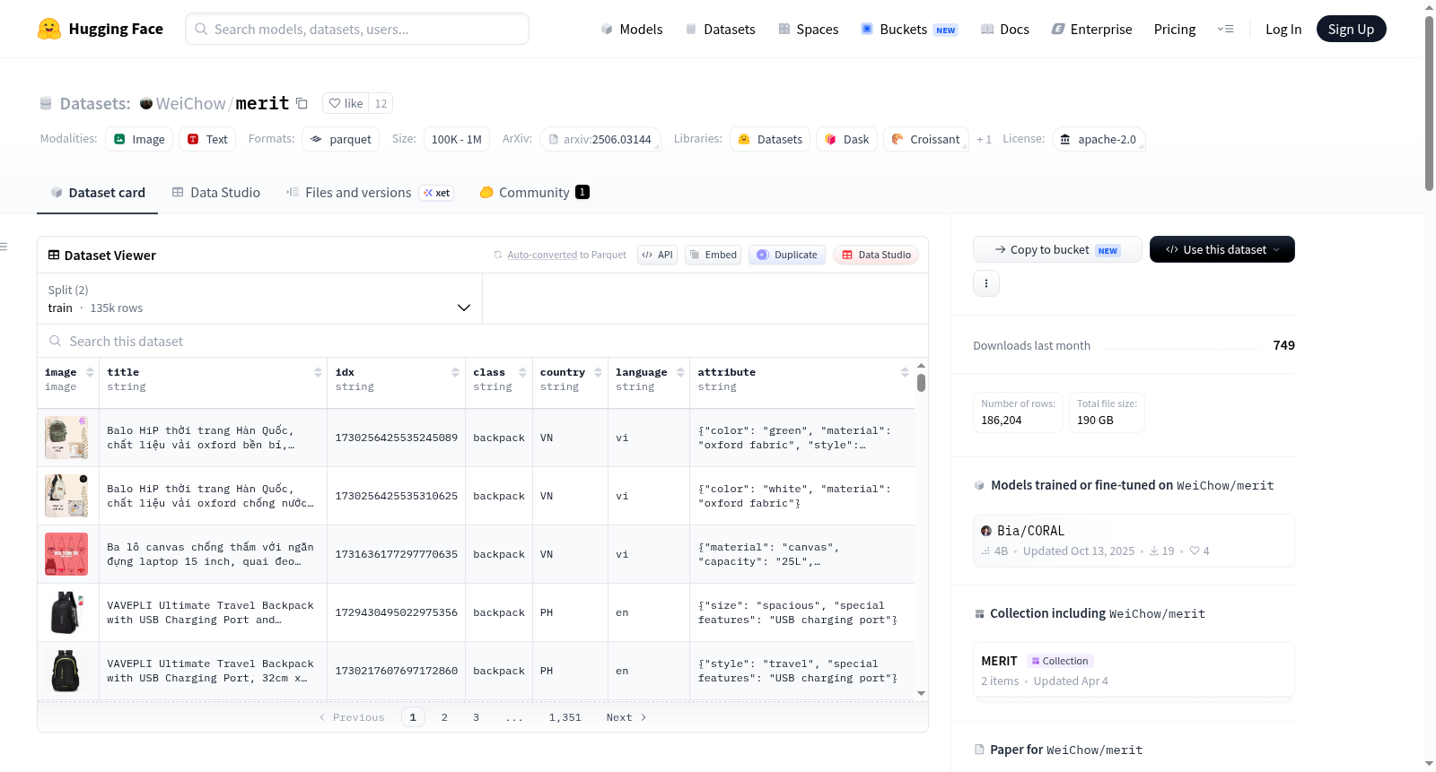
Task: Show the +1 additional libraries
Action: click(985, 140)
